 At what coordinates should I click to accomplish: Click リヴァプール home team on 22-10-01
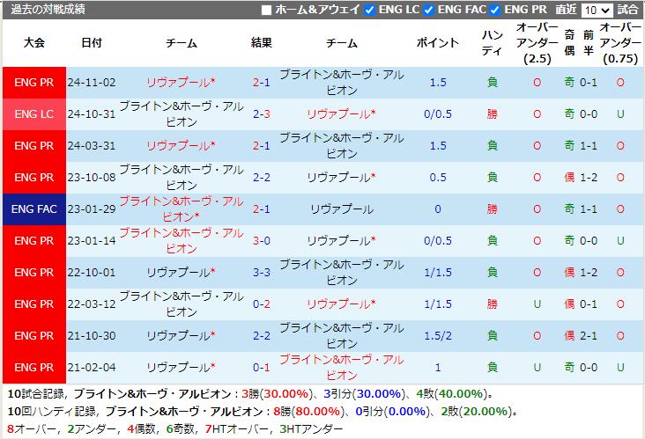[181, 272]
